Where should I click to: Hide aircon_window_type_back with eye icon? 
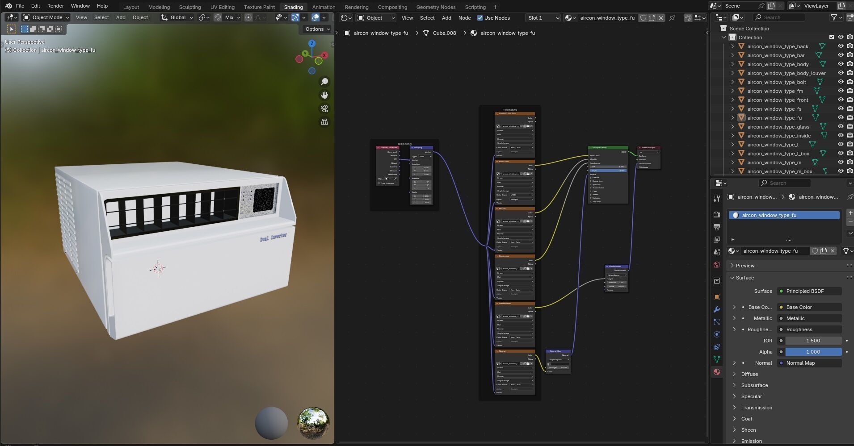841,46
